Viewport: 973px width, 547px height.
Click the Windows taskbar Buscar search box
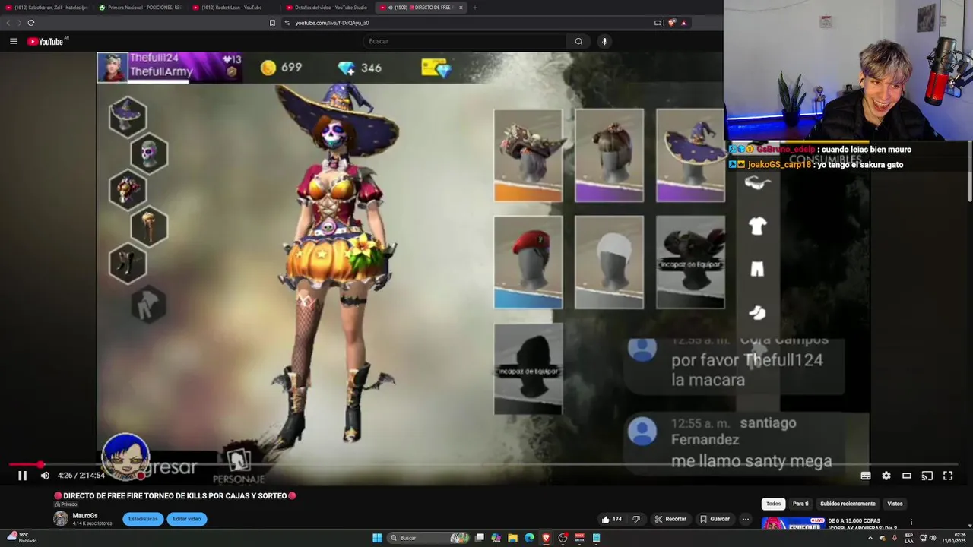coord(429,538)
